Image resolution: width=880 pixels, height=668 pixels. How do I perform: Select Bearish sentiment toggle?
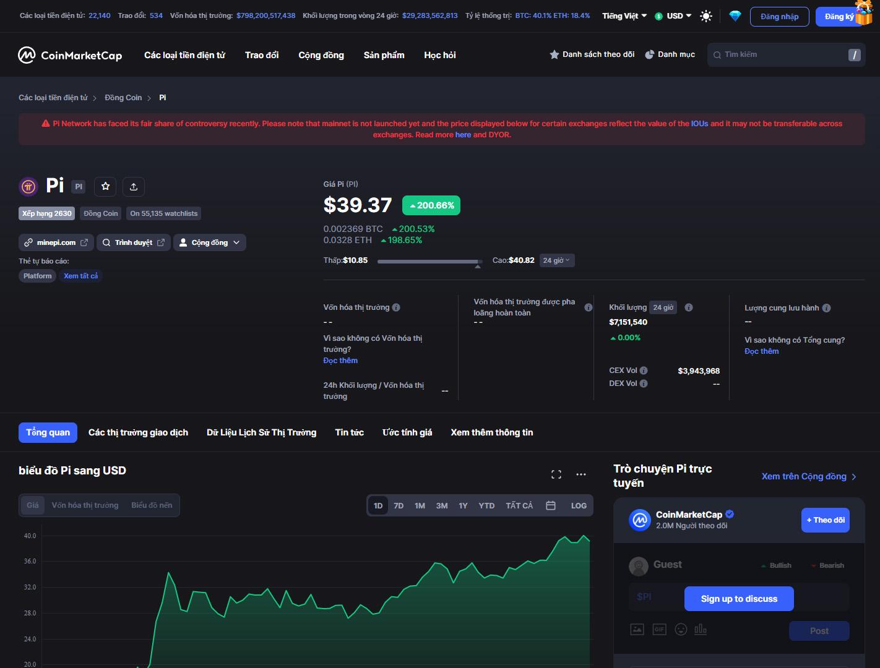coord(827,565)
